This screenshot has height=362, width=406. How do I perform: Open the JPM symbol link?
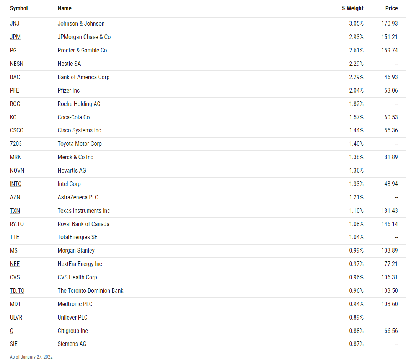15,37
